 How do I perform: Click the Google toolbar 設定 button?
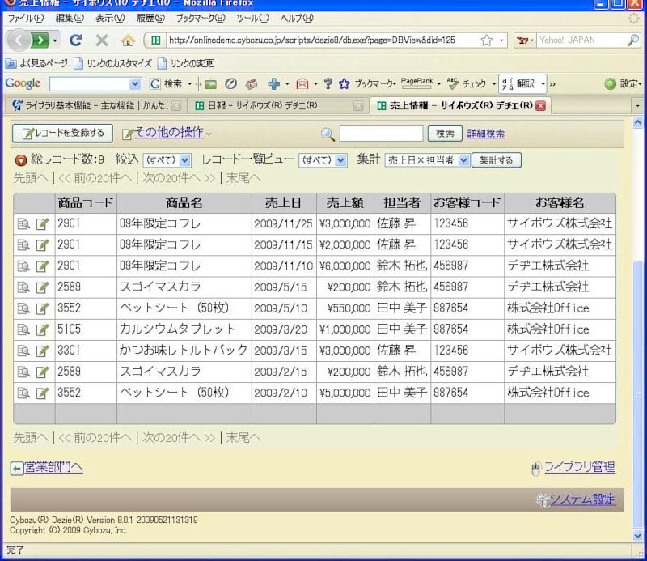tap(623, 84)
